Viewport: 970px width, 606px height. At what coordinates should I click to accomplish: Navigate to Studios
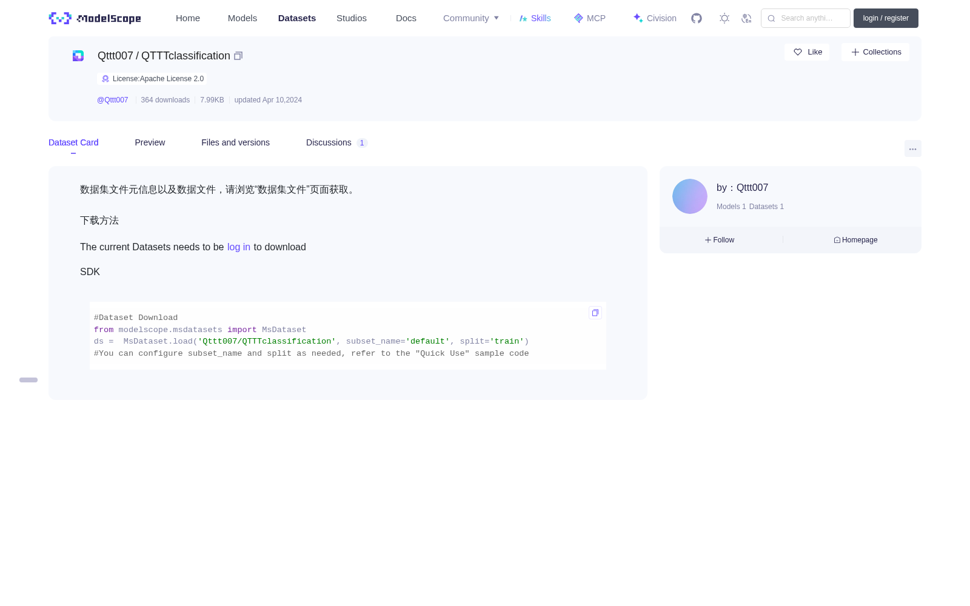pos(352,18)
